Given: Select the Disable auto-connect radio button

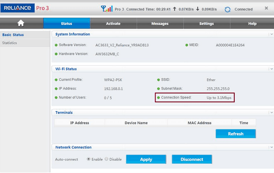Looking at the screenshot, I should tap(107, 159).
